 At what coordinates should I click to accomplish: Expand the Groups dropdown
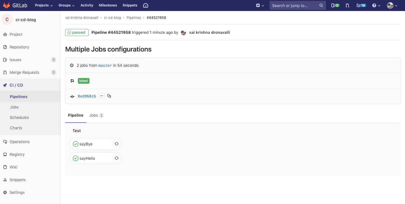66,5
